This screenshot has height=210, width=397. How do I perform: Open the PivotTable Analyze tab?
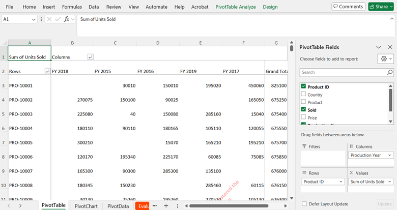click(236, 7)
